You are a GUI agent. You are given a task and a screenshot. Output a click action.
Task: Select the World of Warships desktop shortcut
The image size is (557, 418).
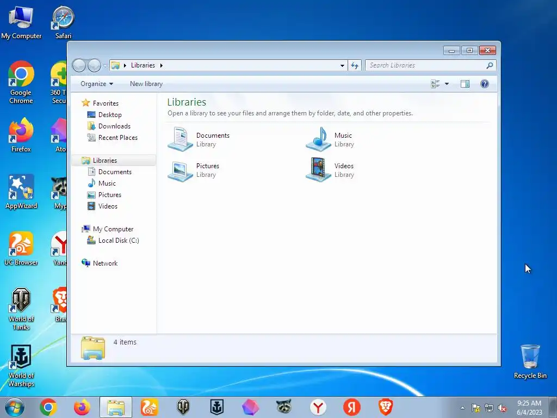click(21, 366)
